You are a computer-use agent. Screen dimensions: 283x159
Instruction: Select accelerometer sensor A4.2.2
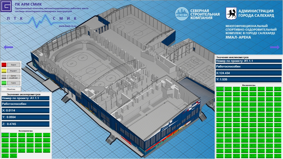pyautogui.click(x=14, y=155)
